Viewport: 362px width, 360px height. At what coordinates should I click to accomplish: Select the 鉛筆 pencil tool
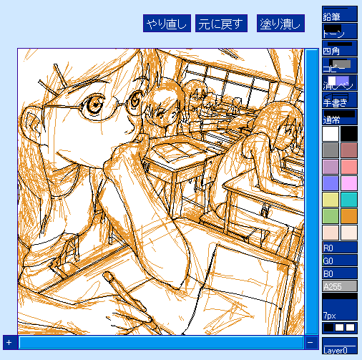[x=340, y=14]
